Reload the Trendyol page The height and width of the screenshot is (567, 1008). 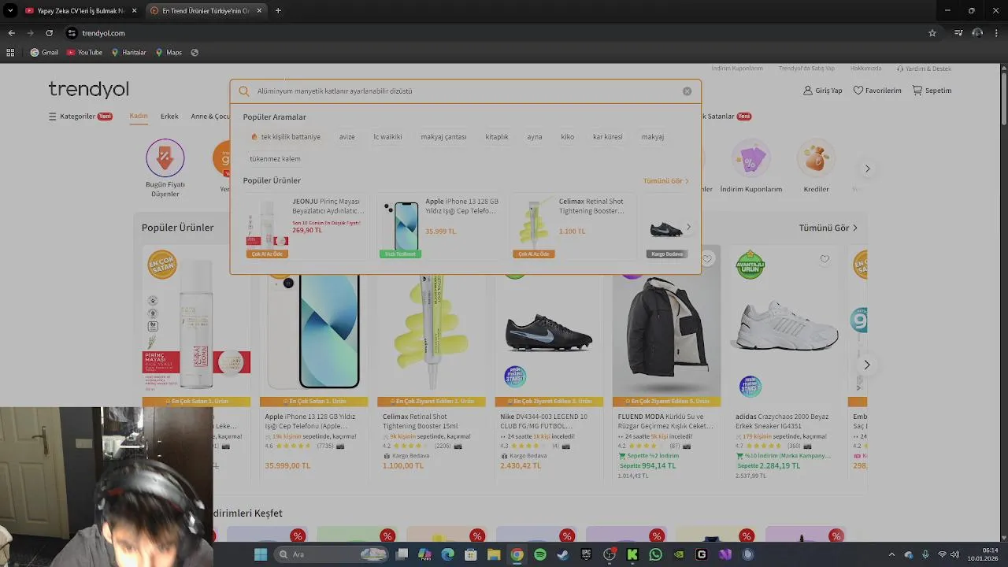pos(49,33)
